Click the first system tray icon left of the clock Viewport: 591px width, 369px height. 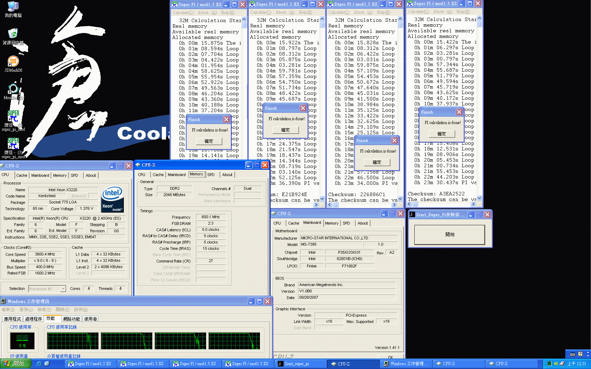549,364
